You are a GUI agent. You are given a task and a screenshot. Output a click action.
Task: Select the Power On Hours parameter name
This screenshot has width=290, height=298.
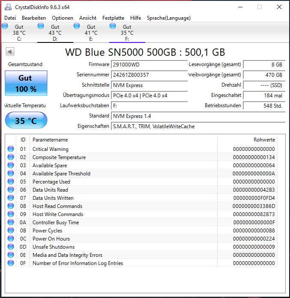point(51,239)
